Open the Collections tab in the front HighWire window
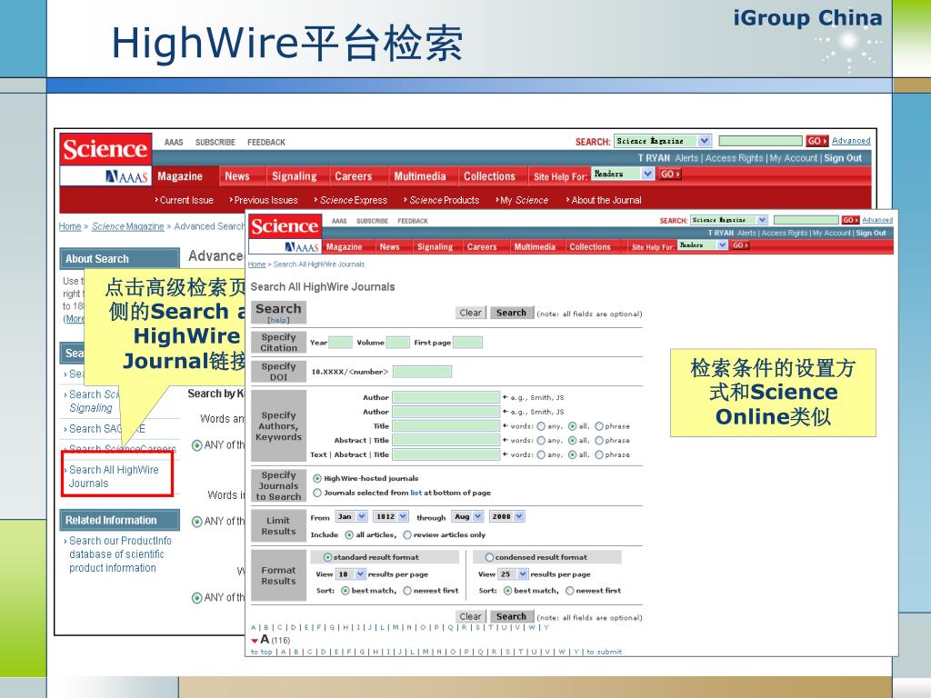Screen dimensions: 931x698 point(589,247)
